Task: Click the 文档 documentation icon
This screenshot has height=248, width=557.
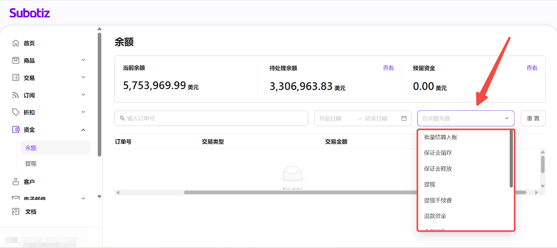Action: pos(16,212)
